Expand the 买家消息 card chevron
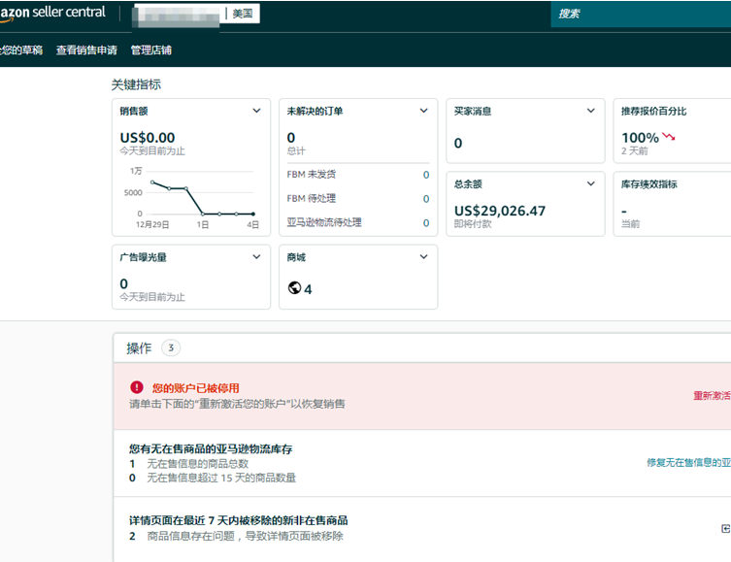 pos(590,111)
